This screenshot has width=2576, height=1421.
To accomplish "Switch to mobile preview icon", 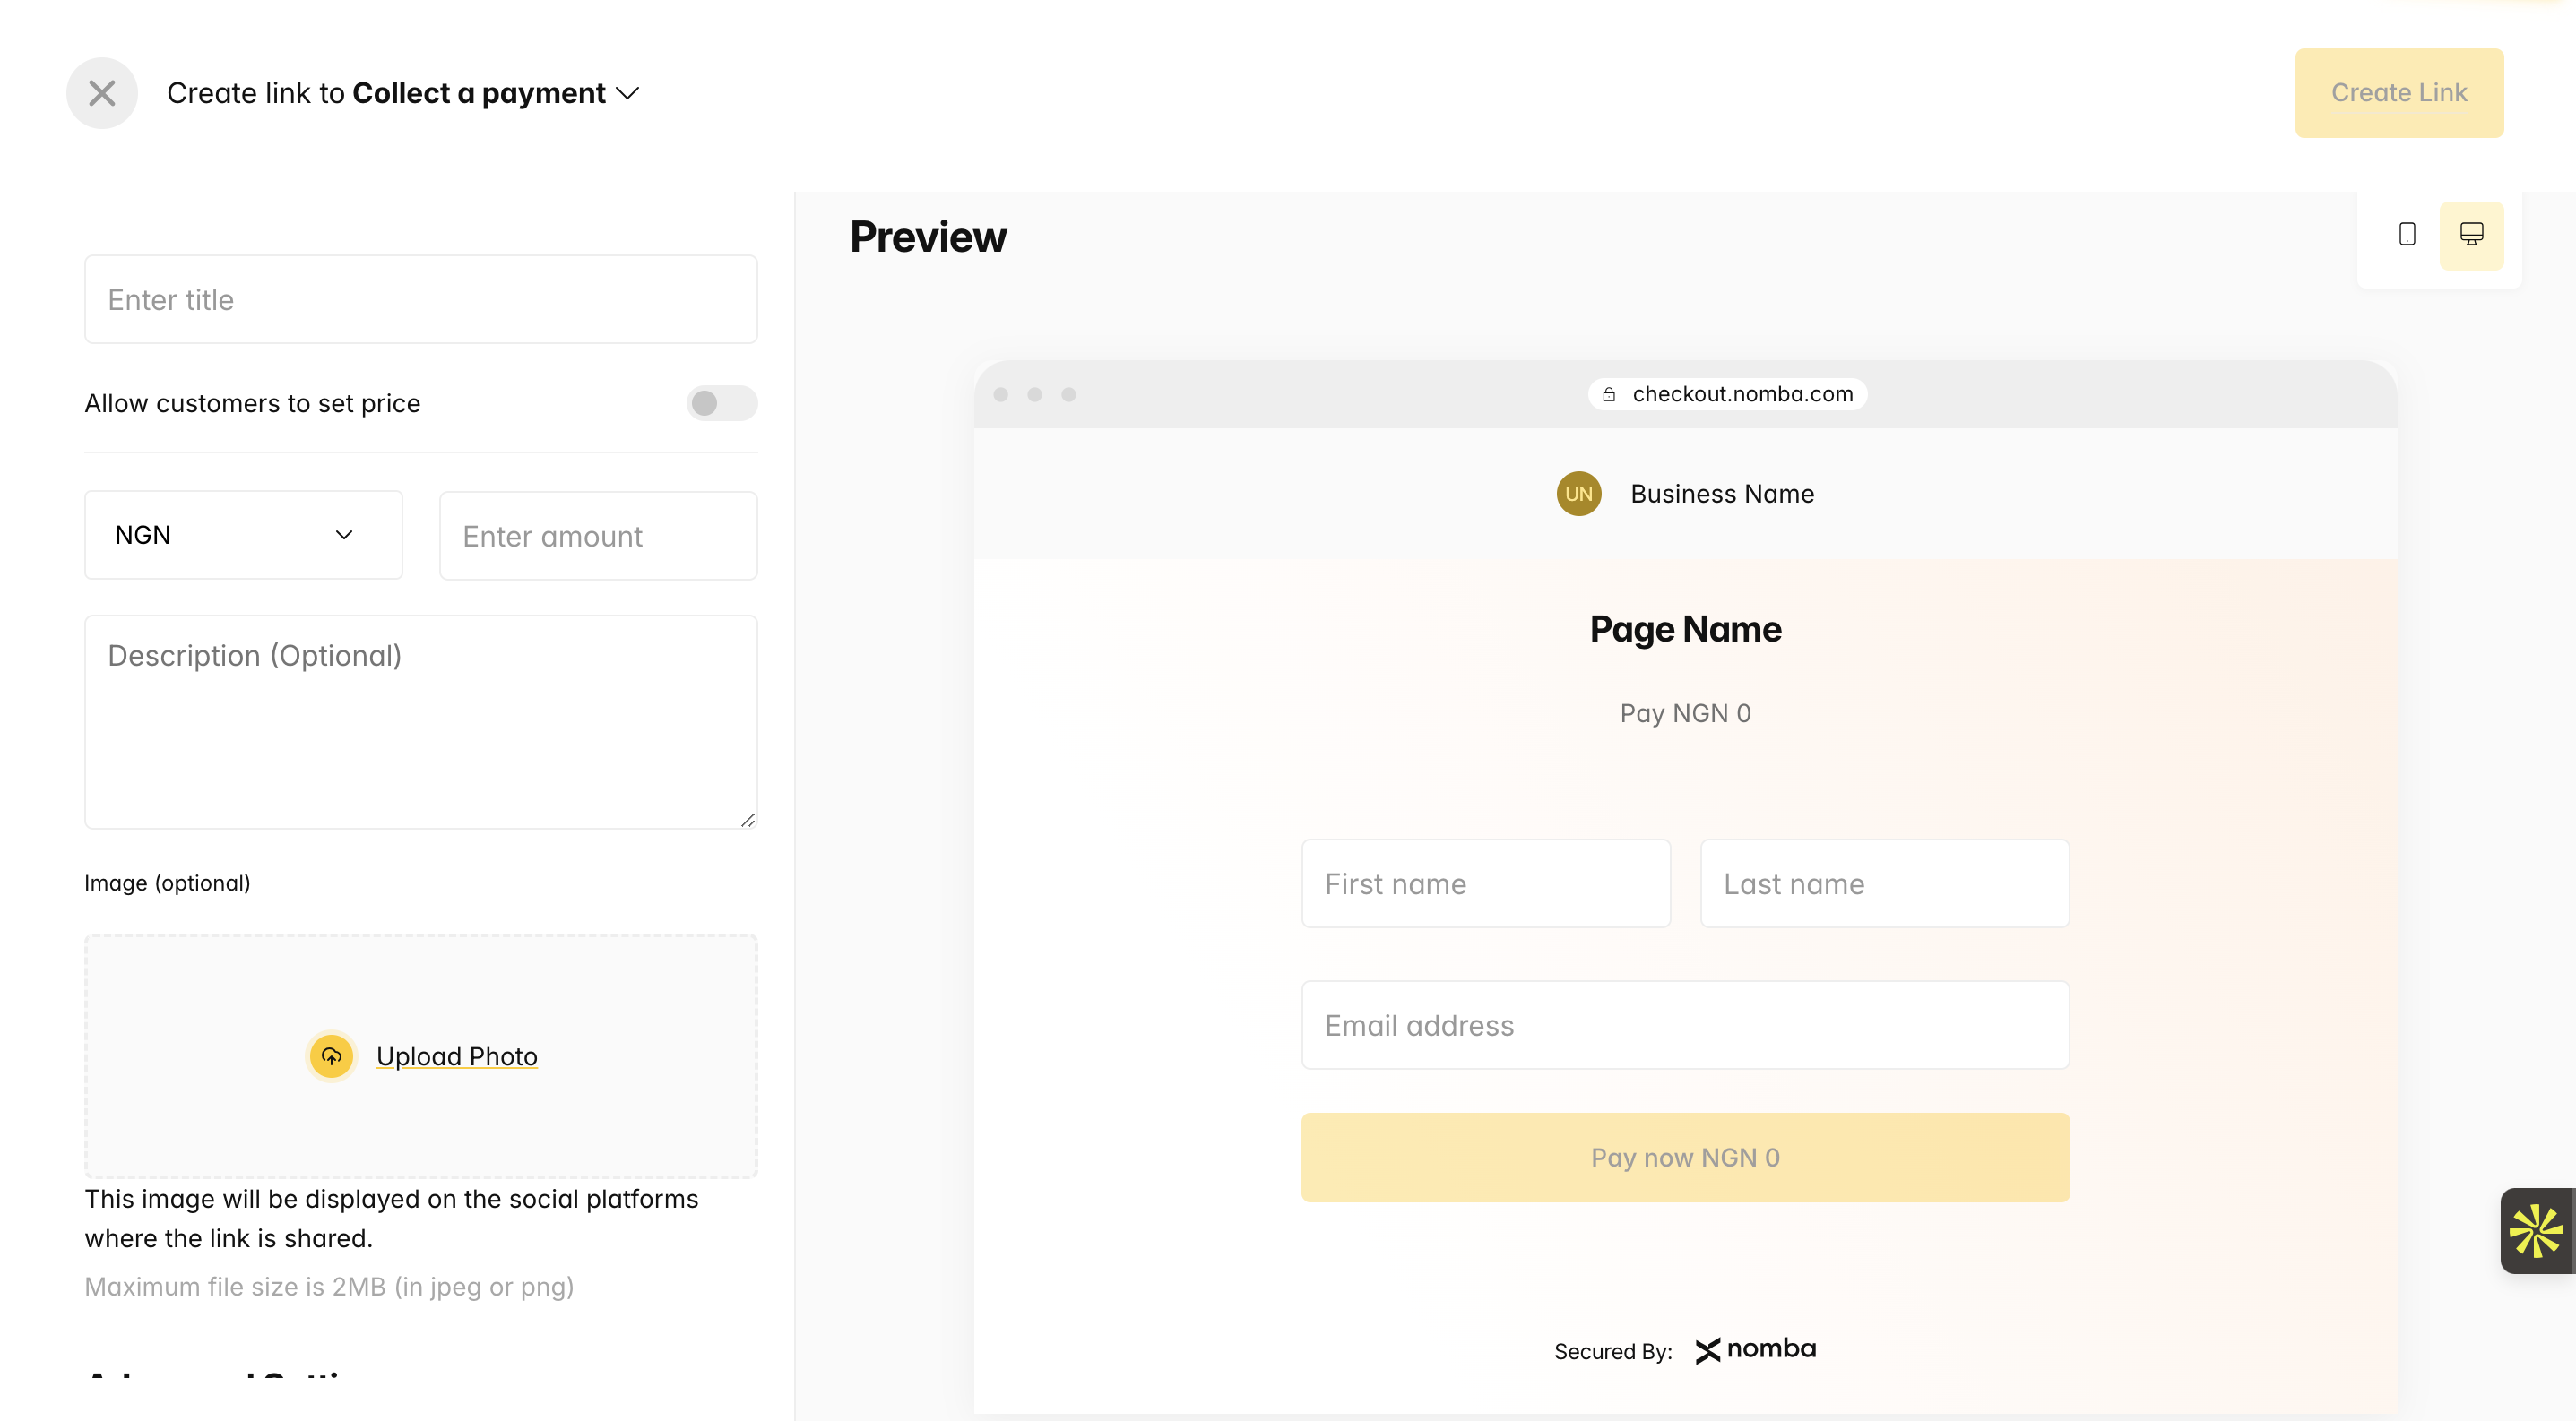I will [x=2407, y=234].
